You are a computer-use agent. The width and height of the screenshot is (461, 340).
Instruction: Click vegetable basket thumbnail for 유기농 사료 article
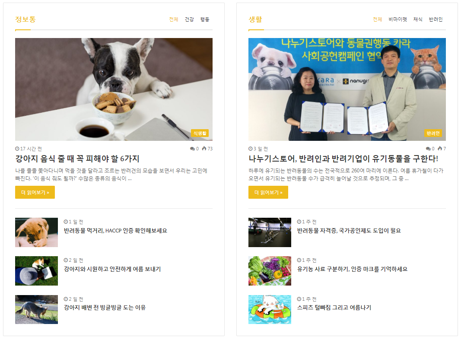(x=270, y=270)
